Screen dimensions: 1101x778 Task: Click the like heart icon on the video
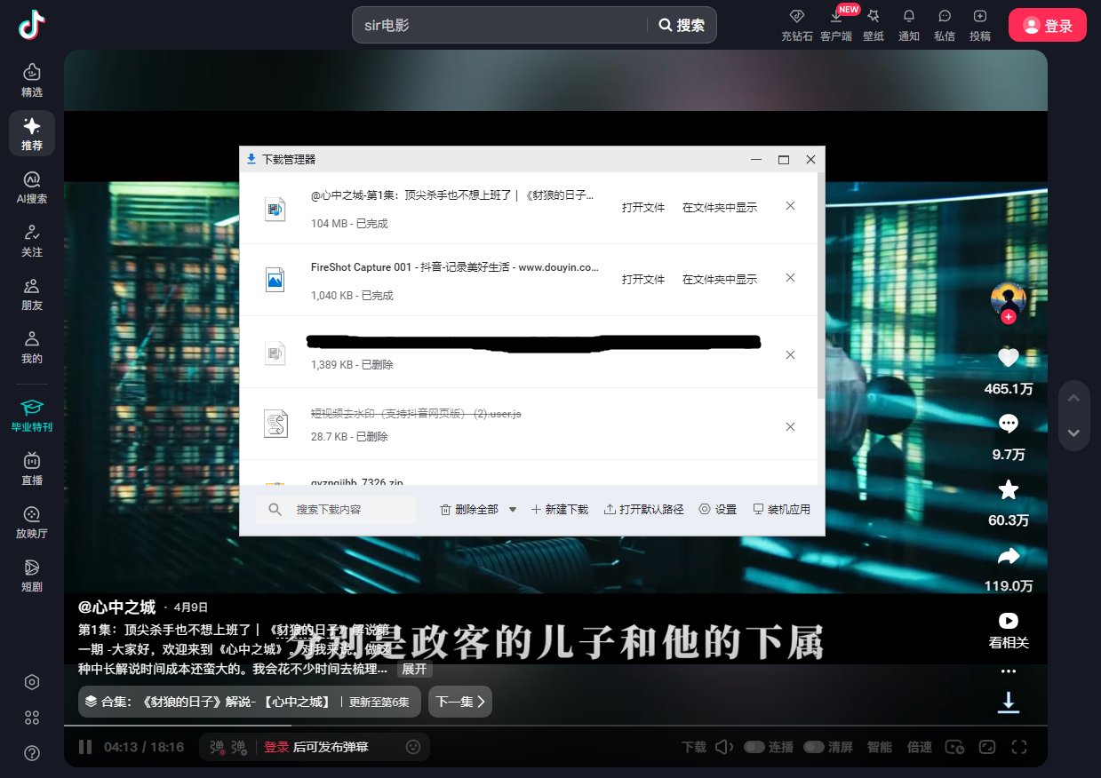pos(1008,358)
